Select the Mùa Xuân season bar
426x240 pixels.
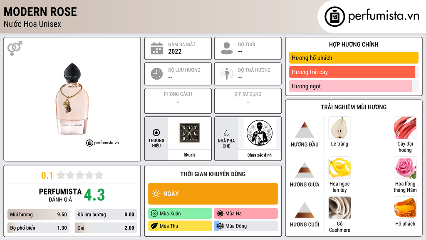tap(180, 214)
